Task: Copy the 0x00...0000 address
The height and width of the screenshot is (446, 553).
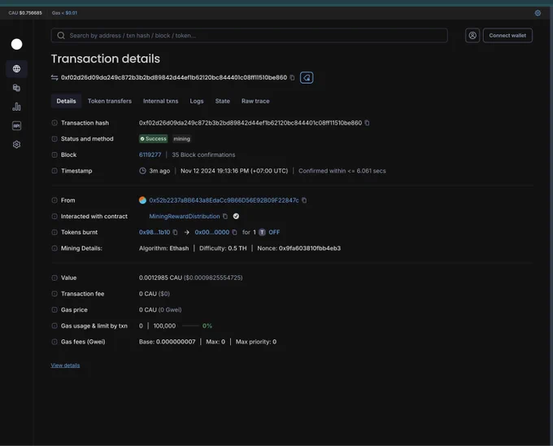Action: point(234,232)
